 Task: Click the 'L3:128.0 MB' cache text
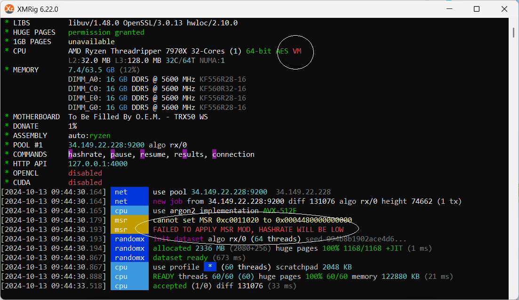click(138, 61)
